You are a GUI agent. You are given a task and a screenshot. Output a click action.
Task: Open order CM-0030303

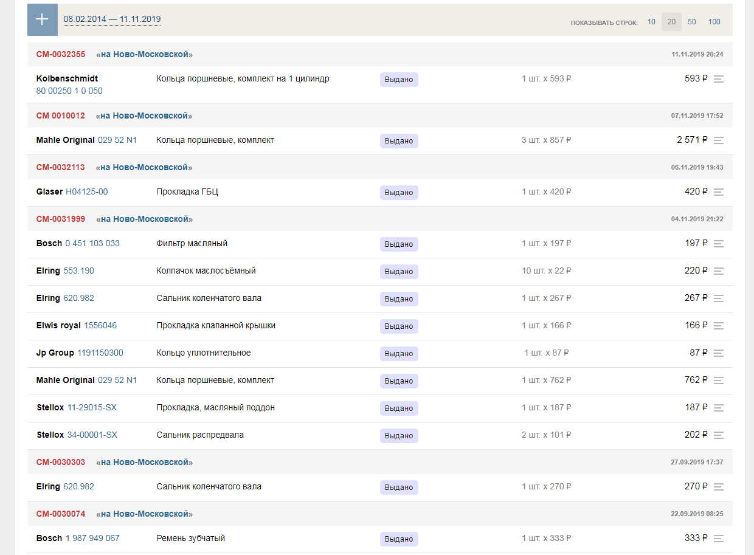coord(61,462)
